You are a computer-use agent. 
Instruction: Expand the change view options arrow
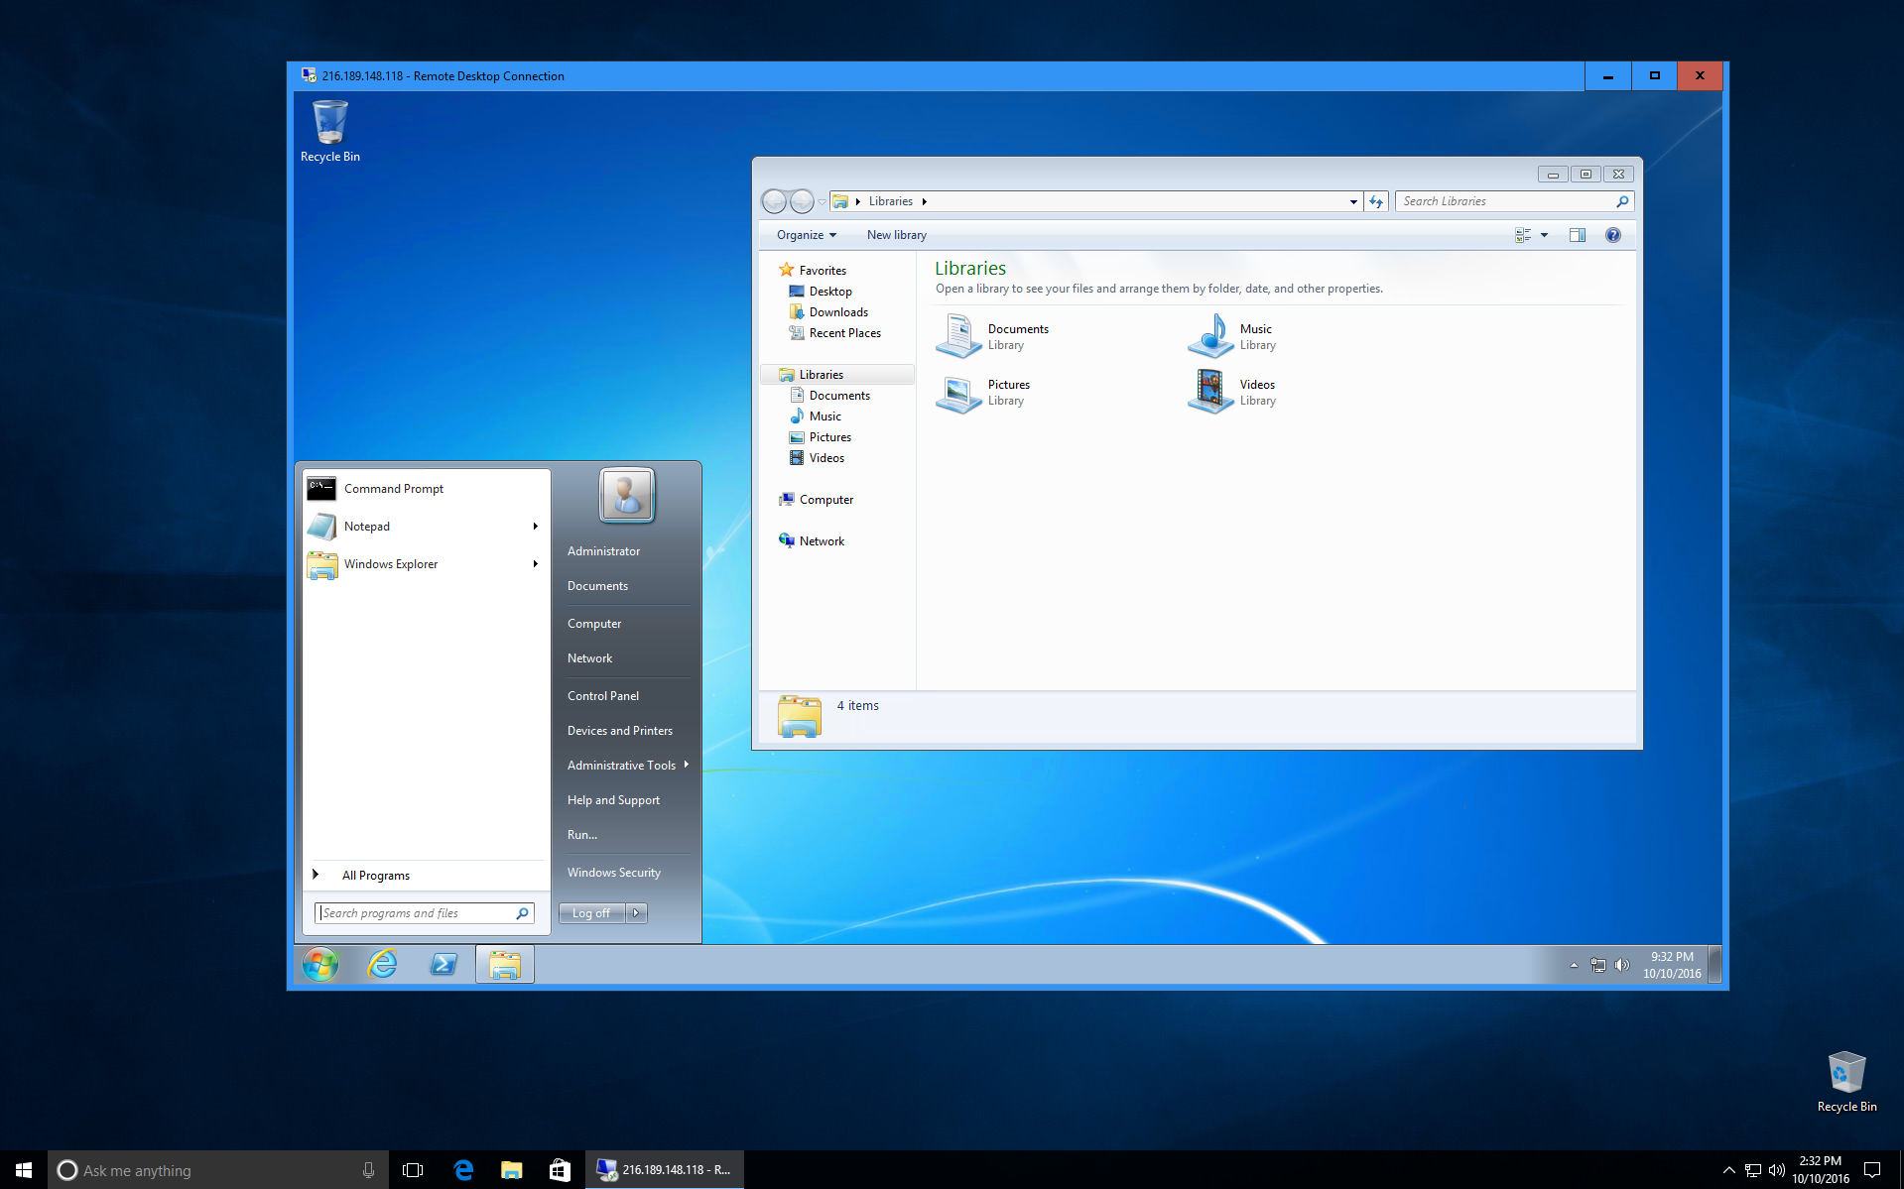[1544, 235]
